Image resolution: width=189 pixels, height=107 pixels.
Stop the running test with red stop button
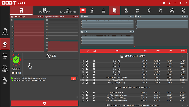45,103
